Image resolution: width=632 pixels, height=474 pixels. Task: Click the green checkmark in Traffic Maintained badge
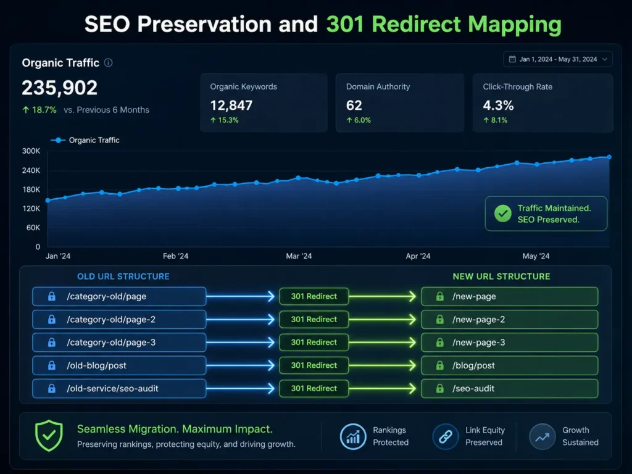[503, 214]
